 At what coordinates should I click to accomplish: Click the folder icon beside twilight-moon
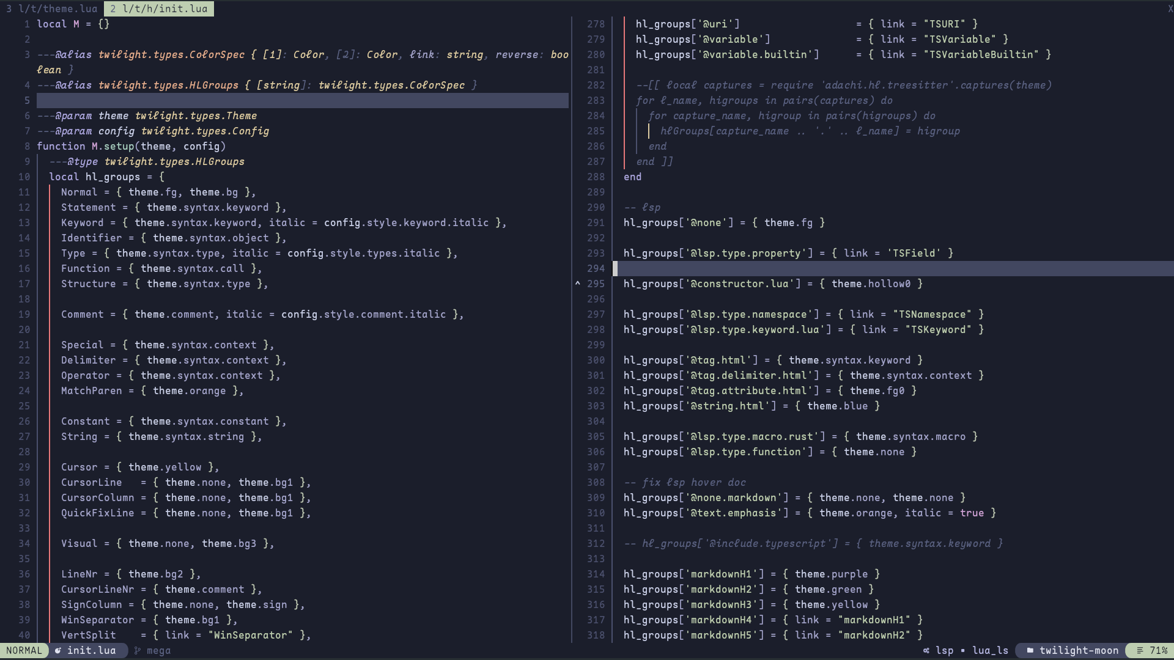(x=1030, y=650)
